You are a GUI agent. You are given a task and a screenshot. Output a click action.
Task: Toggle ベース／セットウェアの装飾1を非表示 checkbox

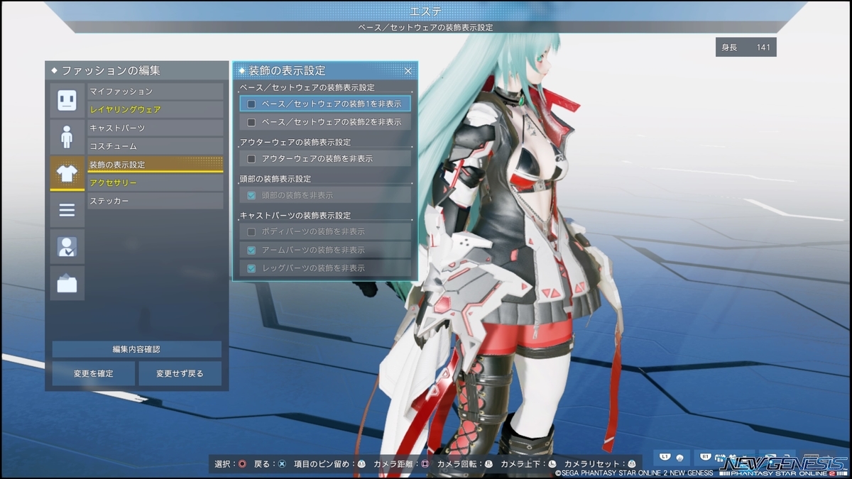[x=251, y=104]
